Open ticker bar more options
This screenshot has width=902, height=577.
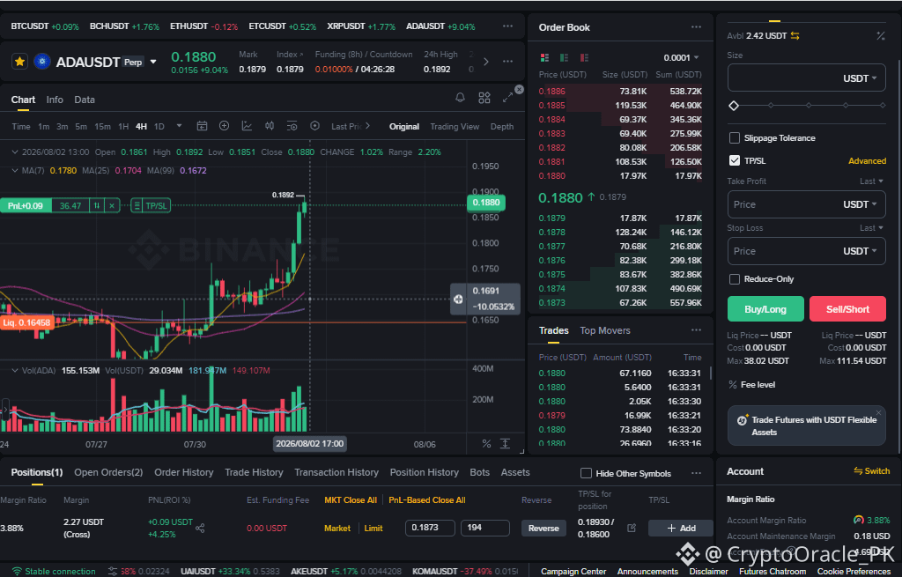pos(507,26)
